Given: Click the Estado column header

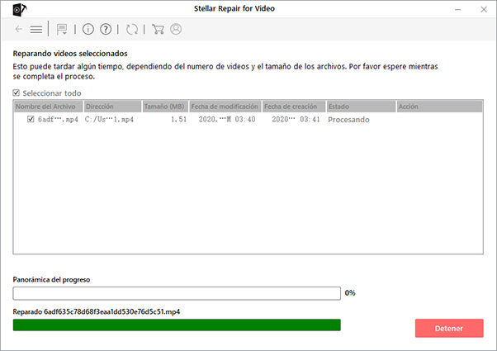Looking at the screenshot, I should click(x=361, y=107).
